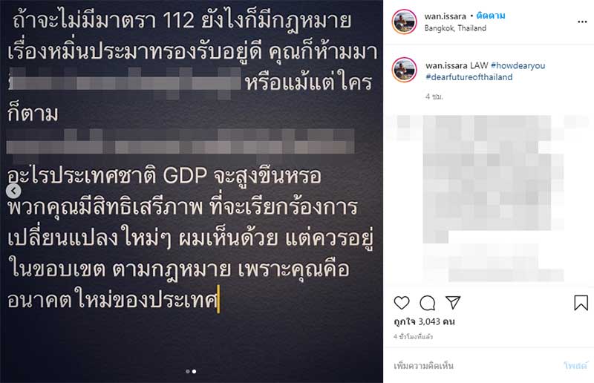Go to previous slide with left arrow

coord(13,191)
